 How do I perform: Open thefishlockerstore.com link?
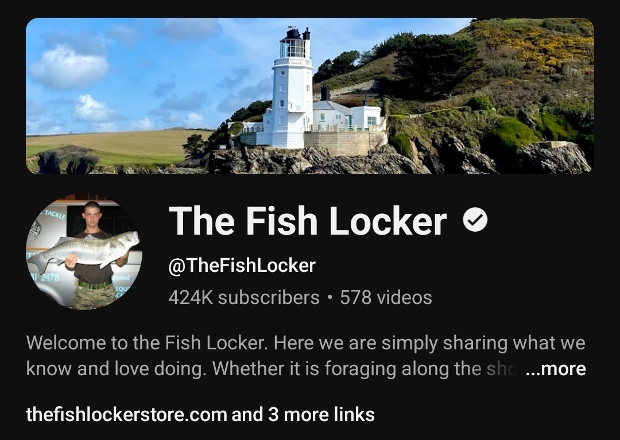[126, 415]
